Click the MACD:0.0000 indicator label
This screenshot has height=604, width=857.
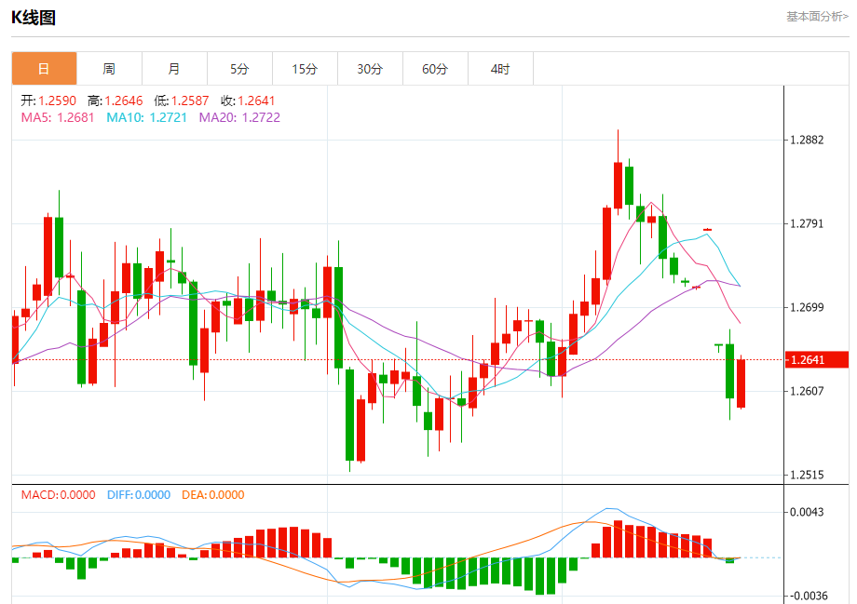point(59,495)
